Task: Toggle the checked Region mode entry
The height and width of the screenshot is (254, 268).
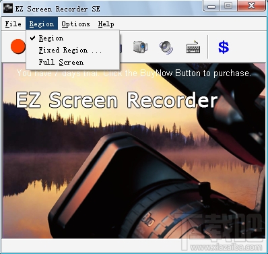Action: [x=73, y=38]
